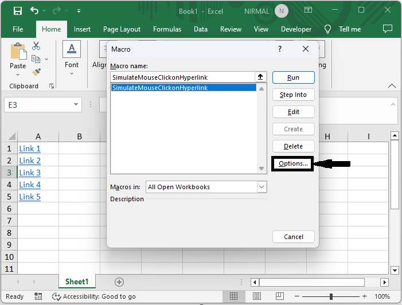Select column B header

79,136
